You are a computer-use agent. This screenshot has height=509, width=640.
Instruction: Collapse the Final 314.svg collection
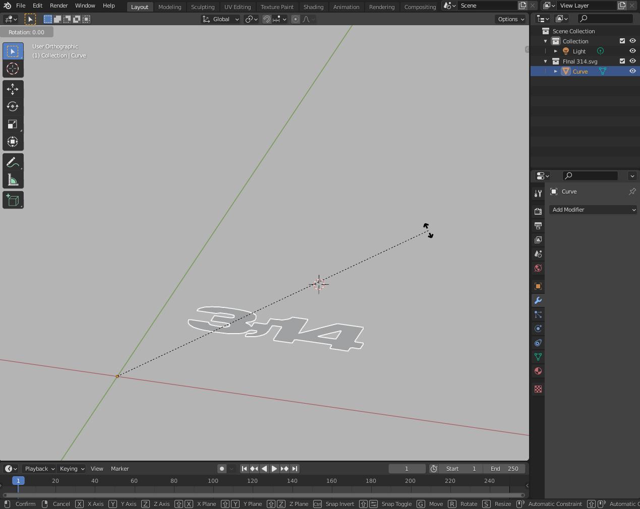pos(545,61)
